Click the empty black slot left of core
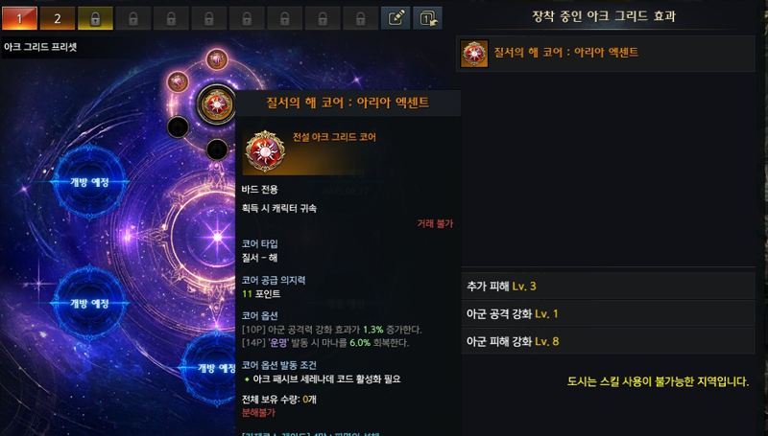Image resolution: width=768 pixels, height=436 pixels. (x=178, y=127)
